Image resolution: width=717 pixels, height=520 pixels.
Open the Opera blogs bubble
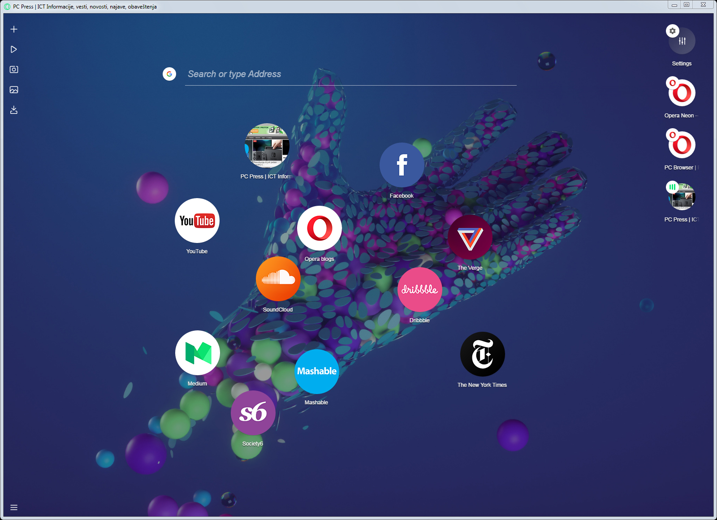tap(320, 228)
